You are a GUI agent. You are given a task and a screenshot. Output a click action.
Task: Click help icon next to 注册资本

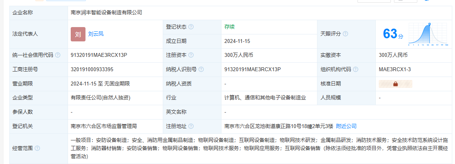(191, 55)
